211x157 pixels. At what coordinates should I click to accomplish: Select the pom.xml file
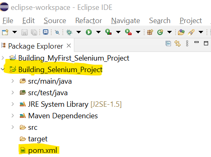[x=43, y=150]
